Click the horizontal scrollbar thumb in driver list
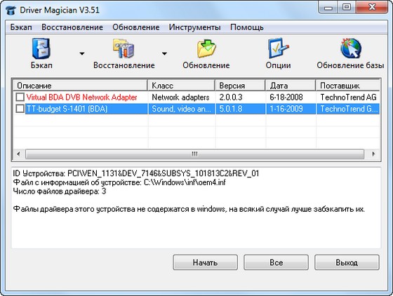The height and width of the screenshot is (296, 393). pyautogui.click(x=194, y=154)
